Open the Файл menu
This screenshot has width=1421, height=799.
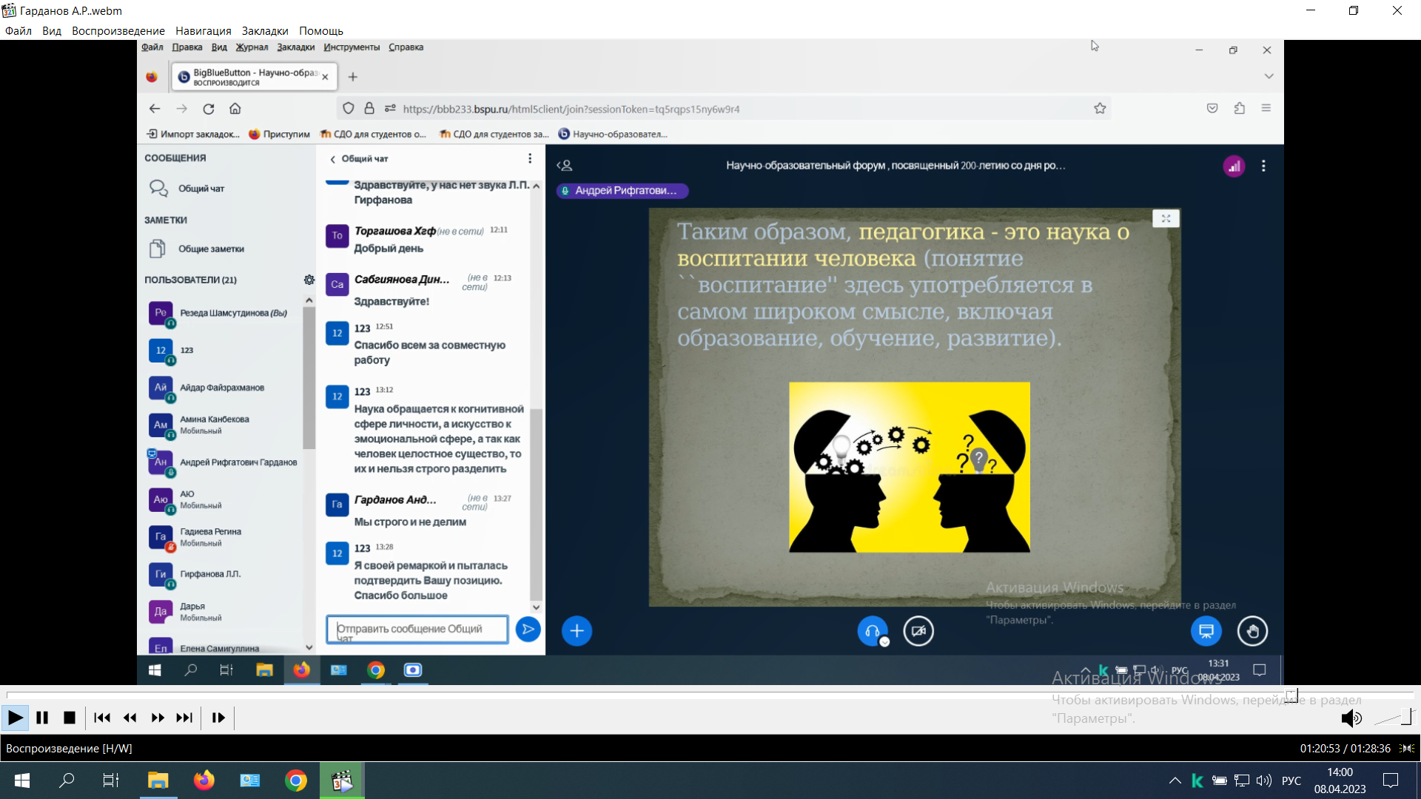19,30
